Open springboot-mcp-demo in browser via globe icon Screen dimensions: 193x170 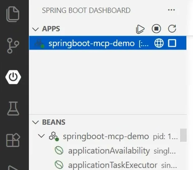(x=159, y=43)
